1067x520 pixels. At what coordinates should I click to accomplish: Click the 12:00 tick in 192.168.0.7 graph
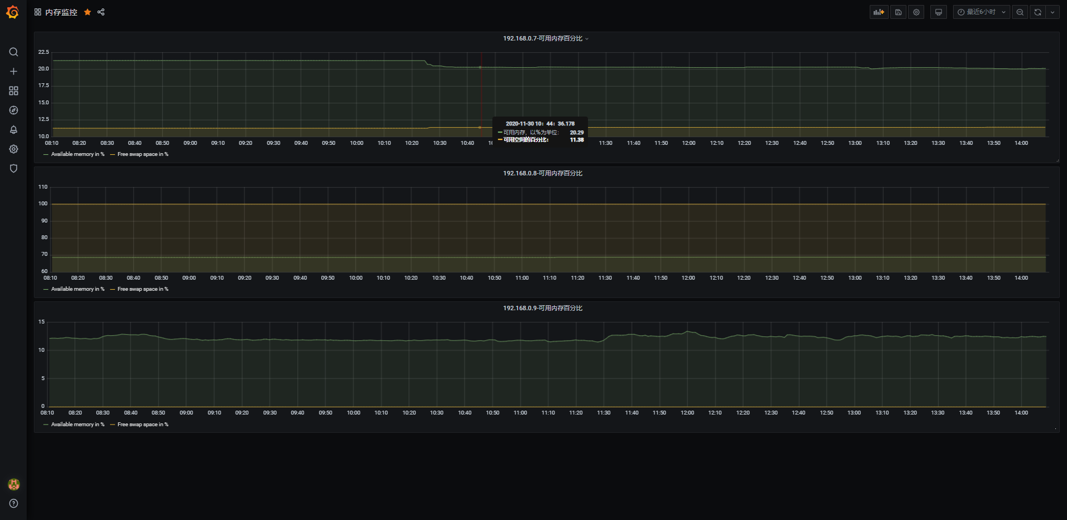(689, 143)
